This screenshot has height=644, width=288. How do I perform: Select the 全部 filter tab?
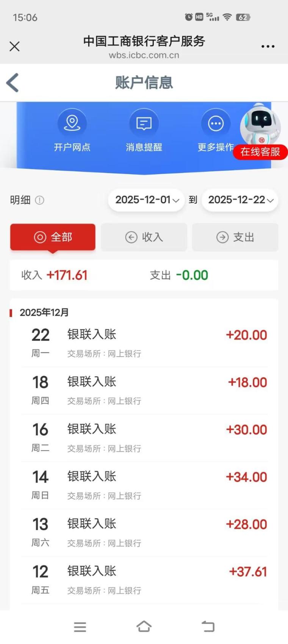(x=53, y=237)
